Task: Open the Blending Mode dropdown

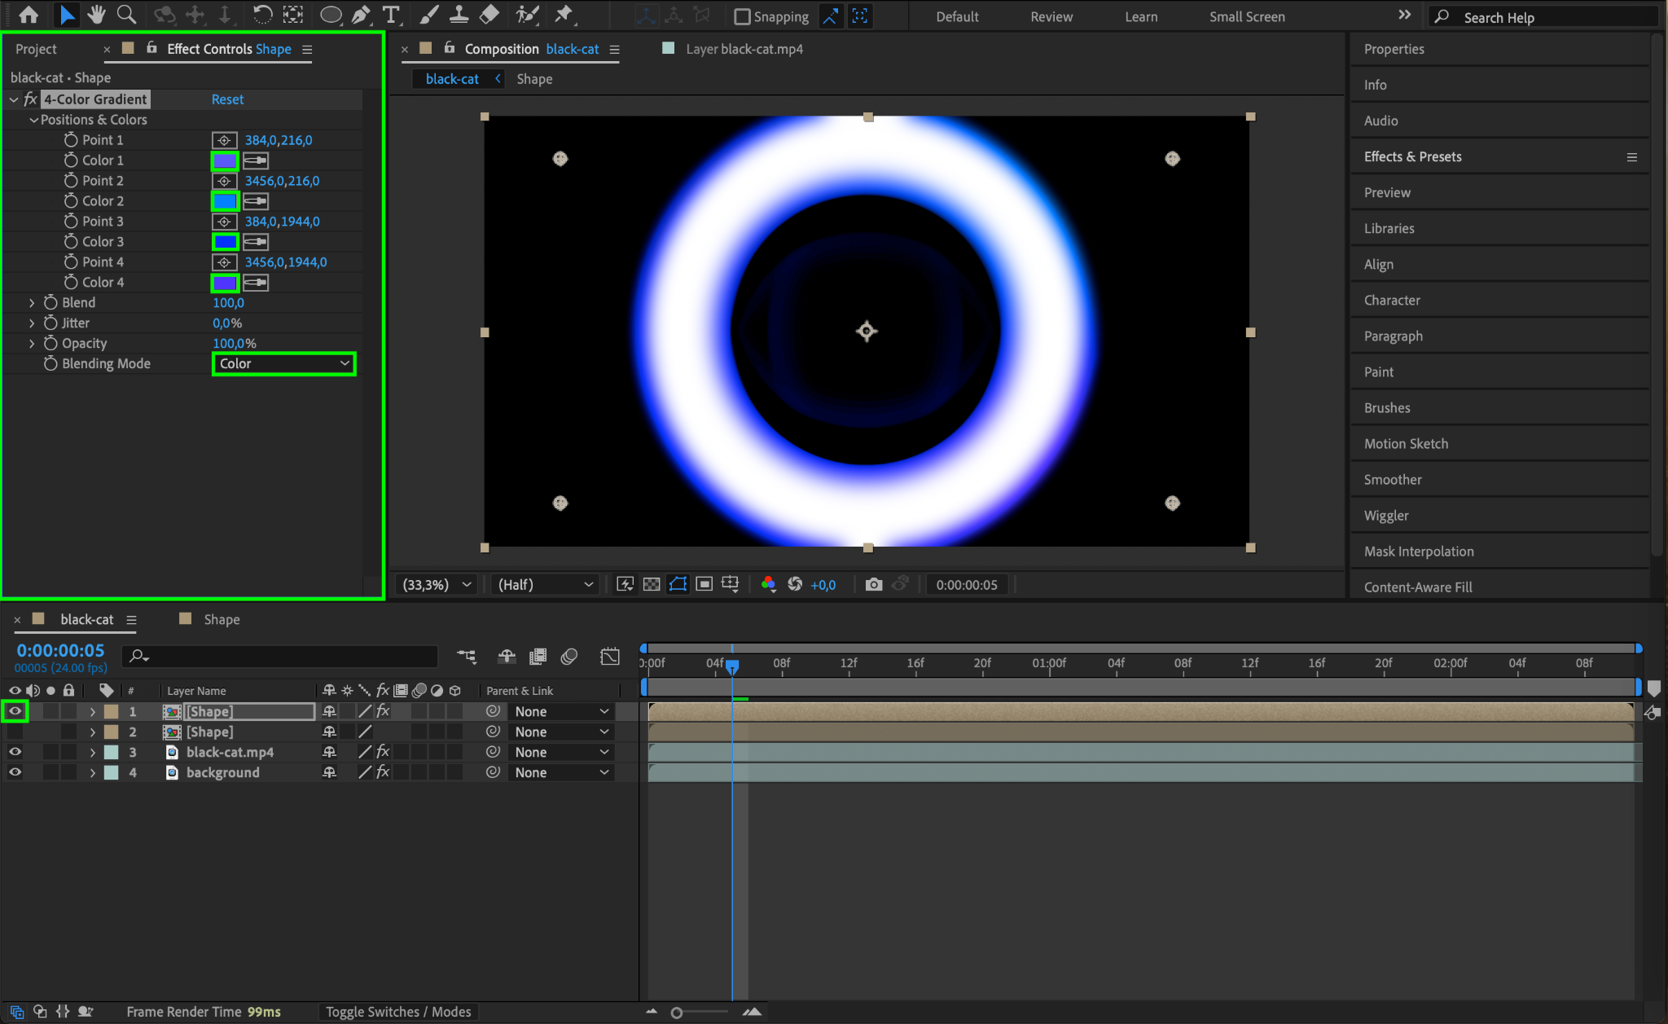Action: [283, 363]
